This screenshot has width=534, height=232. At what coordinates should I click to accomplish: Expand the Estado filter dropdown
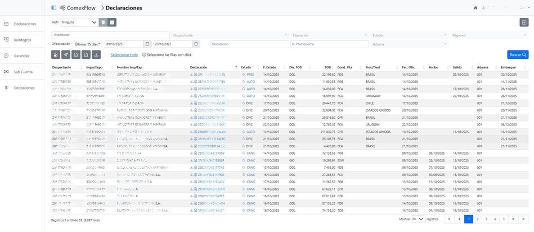(409, 35)
